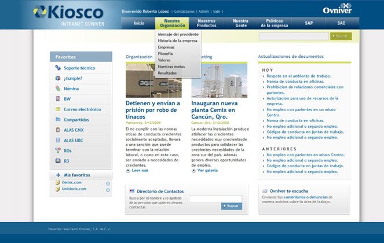Click the arrow icon beside Ver galería
This screenshot has height=243, width=384.
pyautogui.click(x=193, y=171)
